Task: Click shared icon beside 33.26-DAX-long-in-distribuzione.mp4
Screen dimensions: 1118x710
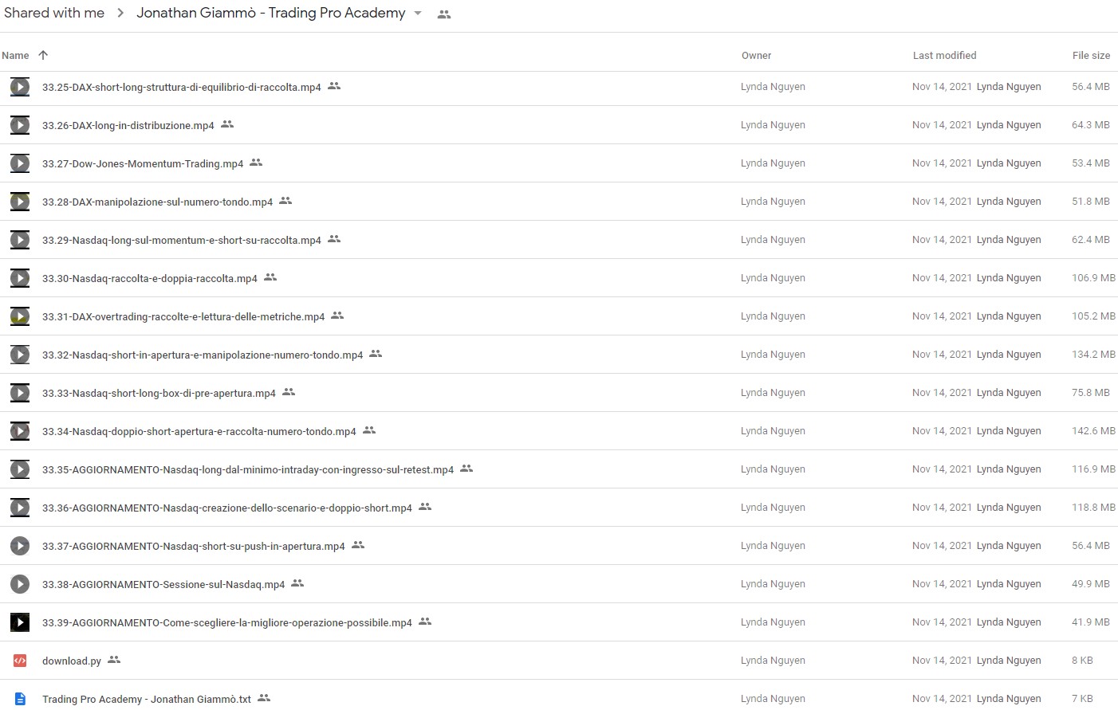Action: 227,124
